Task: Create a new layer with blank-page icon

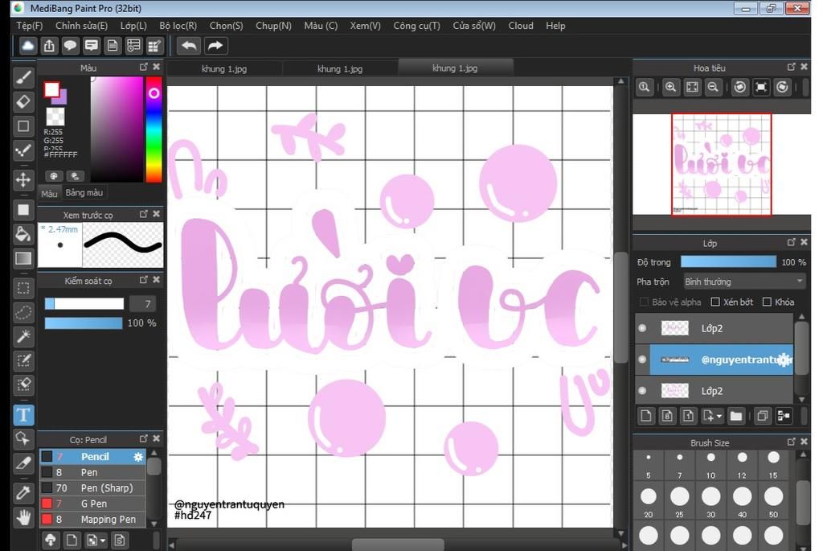Action: point(646,416)
